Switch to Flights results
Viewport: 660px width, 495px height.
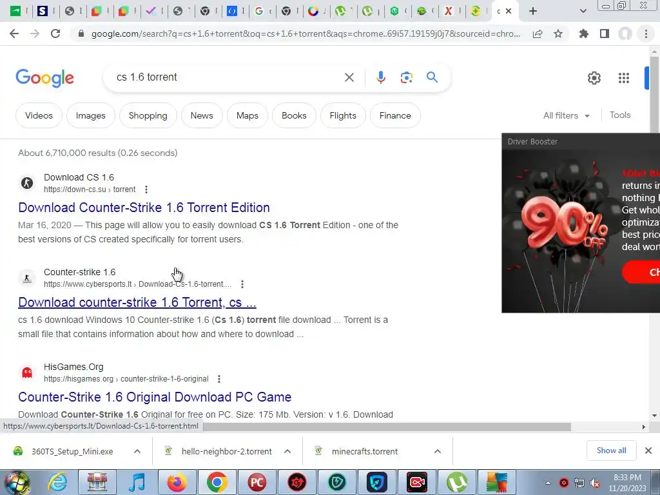(x=343, y=115)
